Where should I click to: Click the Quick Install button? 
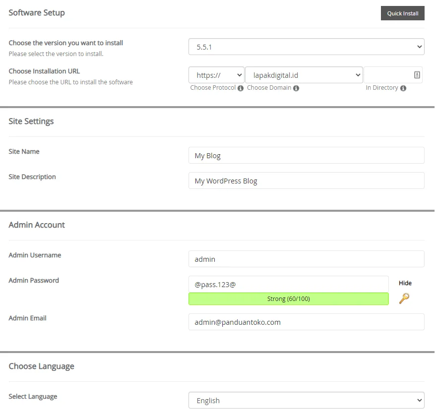coord(402,13)
